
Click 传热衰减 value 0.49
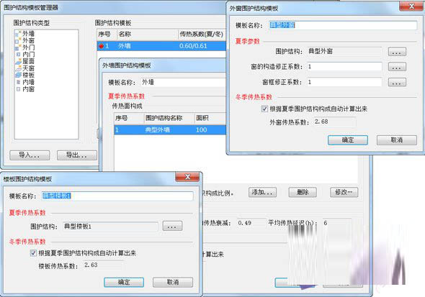tap(251, 223)
